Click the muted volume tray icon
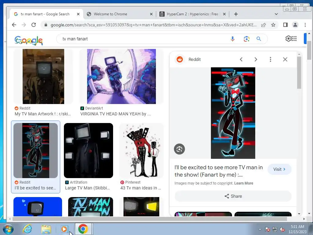313x235 pixels. pyautogui.click(x=282, y=229)
